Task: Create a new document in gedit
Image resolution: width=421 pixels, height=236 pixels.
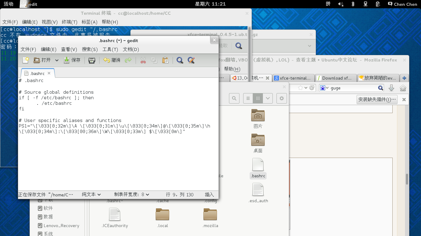Action: point(26,60)
